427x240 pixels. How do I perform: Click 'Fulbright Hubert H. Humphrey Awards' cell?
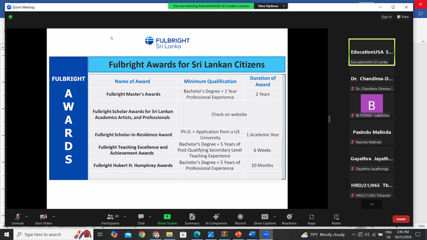coord(133,166)
